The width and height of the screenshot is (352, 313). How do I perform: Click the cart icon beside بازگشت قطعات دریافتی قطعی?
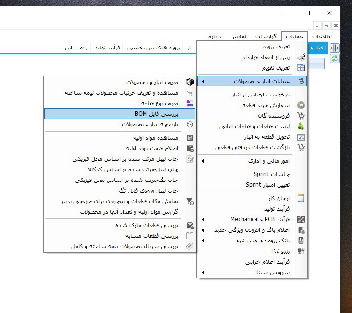(301, 147)
